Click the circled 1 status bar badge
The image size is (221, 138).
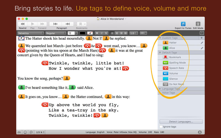(x=200, y=132)
